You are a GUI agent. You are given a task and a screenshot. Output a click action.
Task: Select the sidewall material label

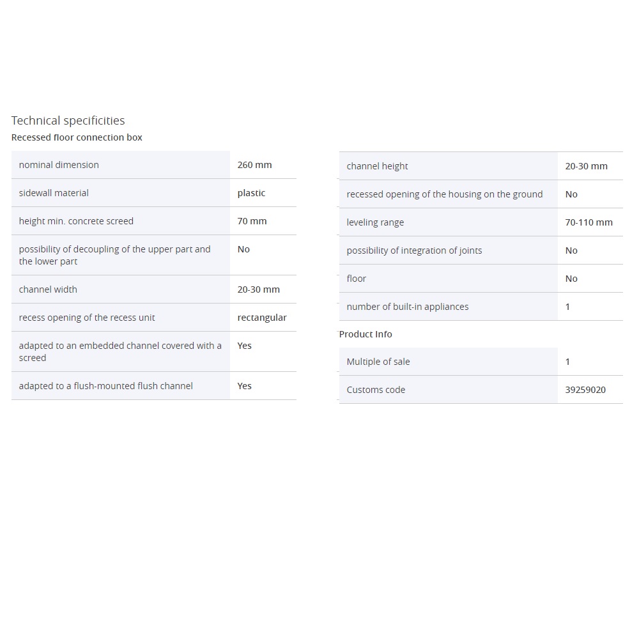tap(54, 193)
